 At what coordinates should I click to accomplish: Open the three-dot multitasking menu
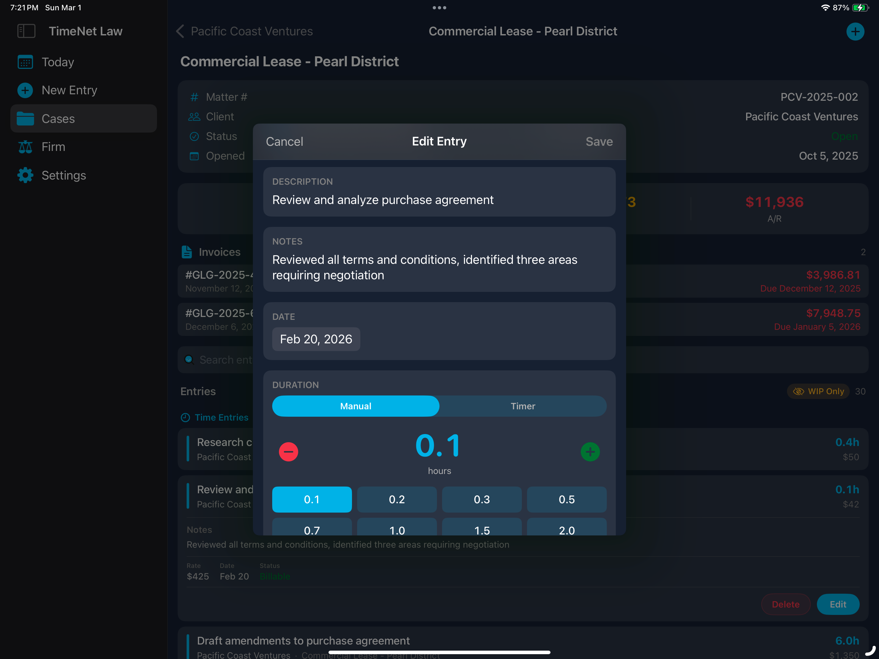pos(439,7)
